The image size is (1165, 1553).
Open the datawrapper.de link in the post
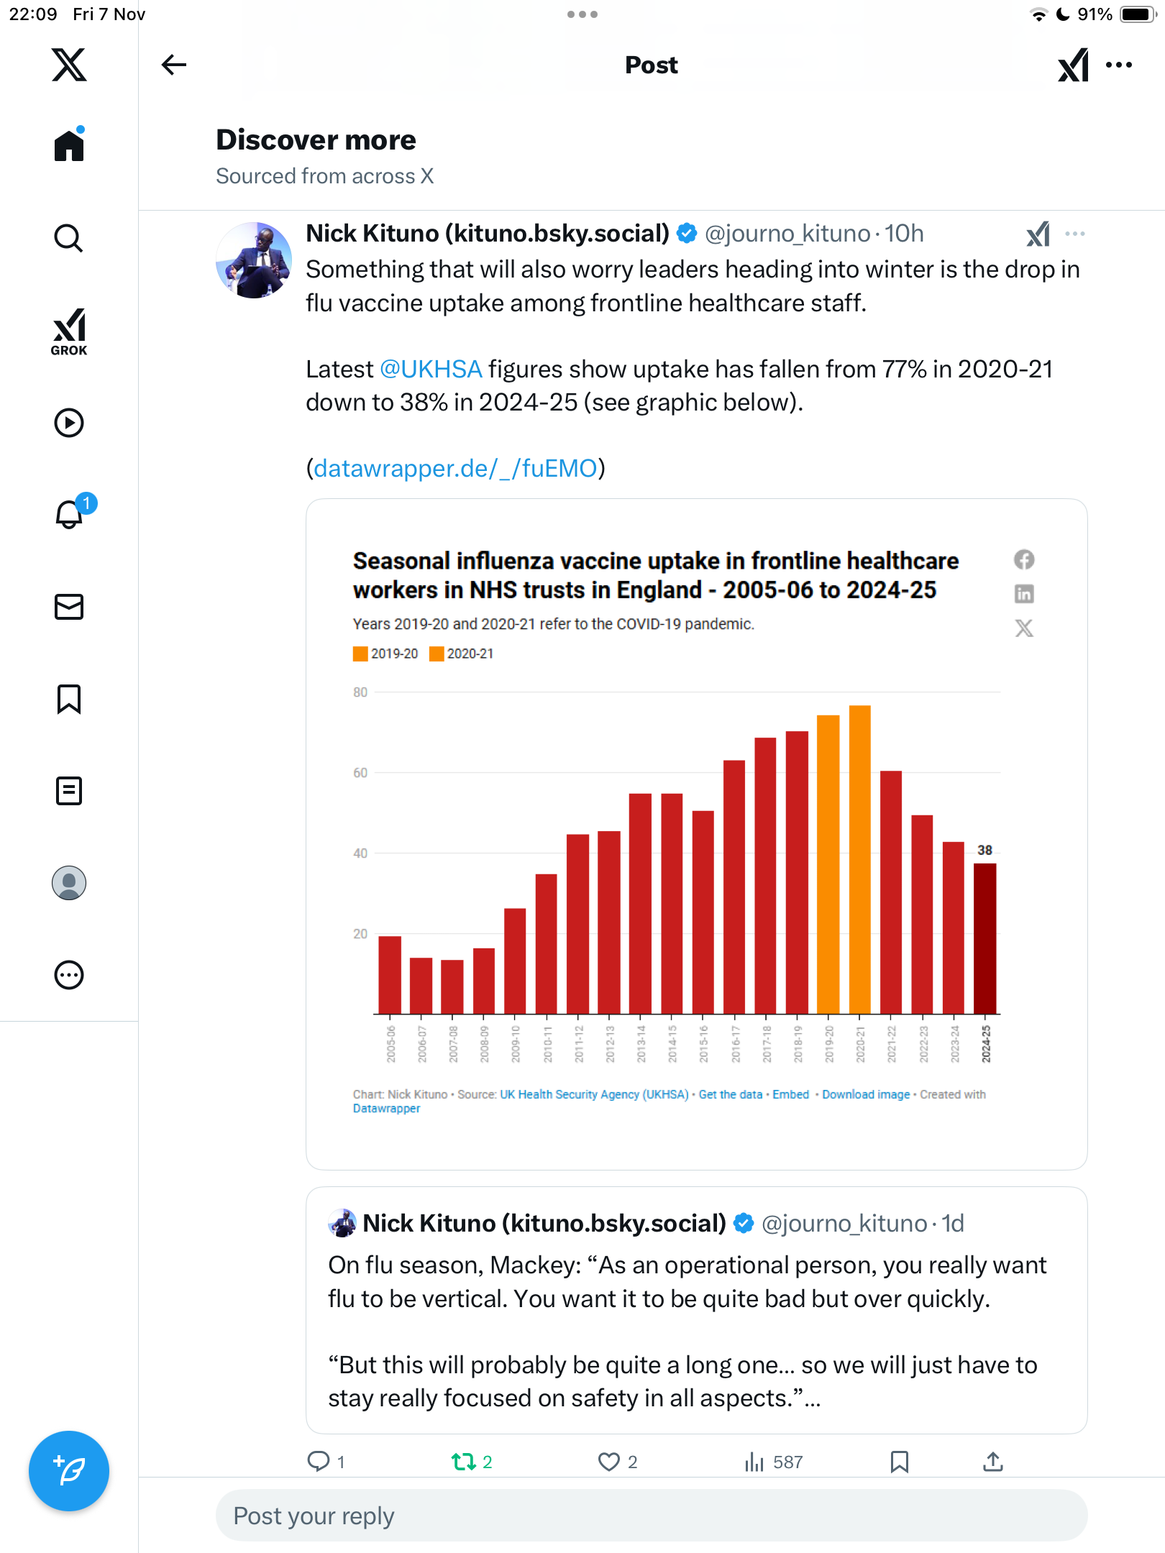[455, 469]
